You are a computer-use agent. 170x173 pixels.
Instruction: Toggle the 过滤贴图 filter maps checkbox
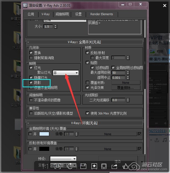pos(92,67)
